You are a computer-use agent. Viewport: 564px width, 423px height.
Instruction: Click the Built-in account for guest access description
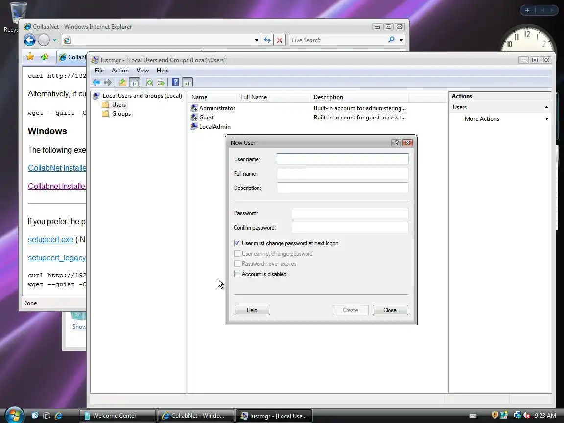point(360,117)
